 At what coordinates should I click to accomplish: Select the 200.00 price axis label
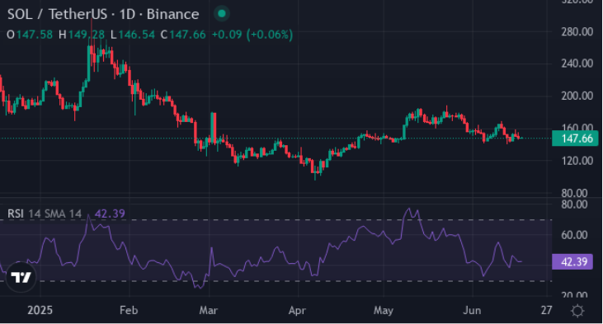point(577,96)
